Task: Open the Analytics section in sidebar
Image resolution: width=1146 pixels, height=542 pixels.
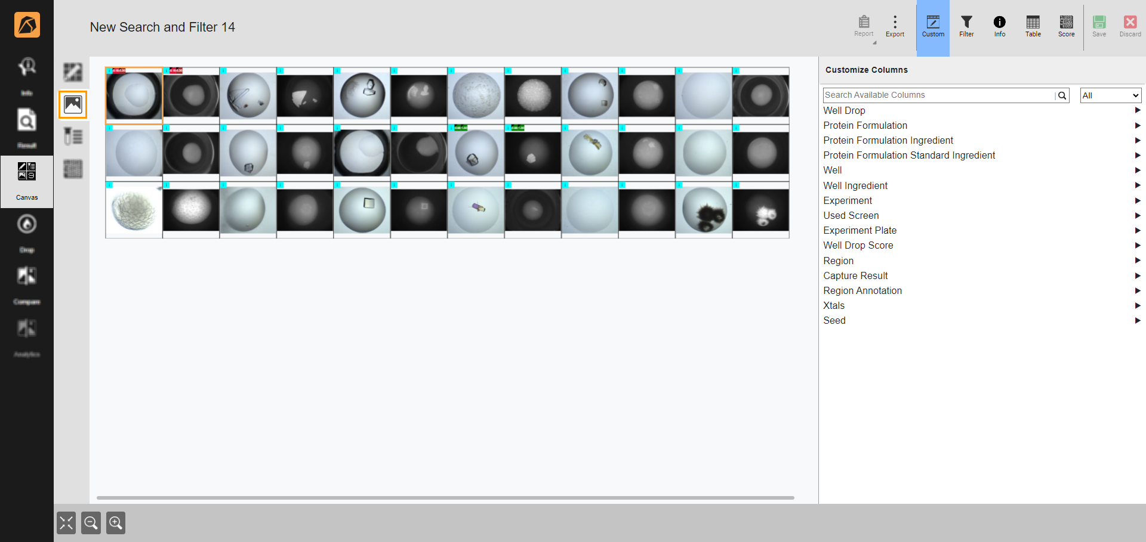Action: [27, 337]
